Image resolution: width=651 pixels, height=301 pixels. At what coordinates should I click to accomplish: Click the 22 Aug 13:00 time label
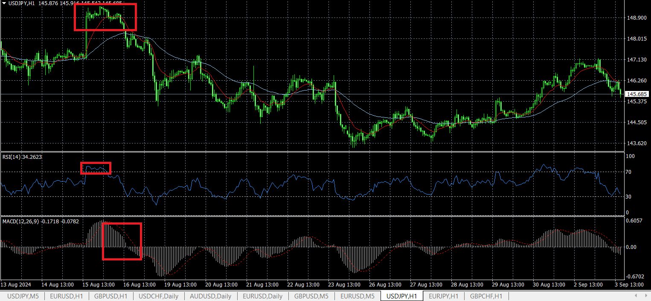pyautogui.click(x=303, y=285)
